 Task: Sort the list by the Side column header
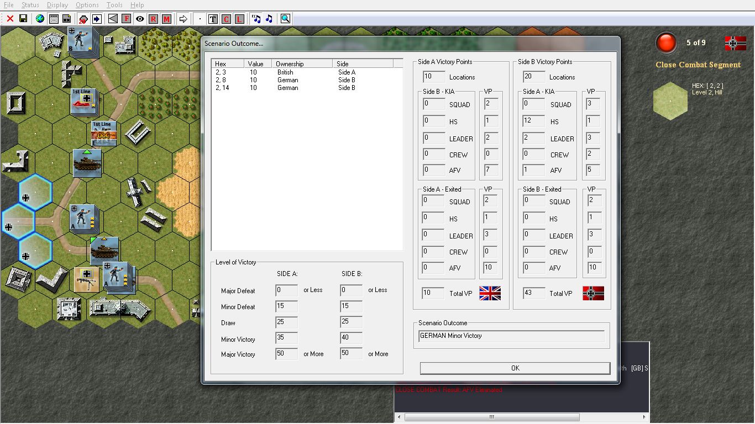click(364, 64)
